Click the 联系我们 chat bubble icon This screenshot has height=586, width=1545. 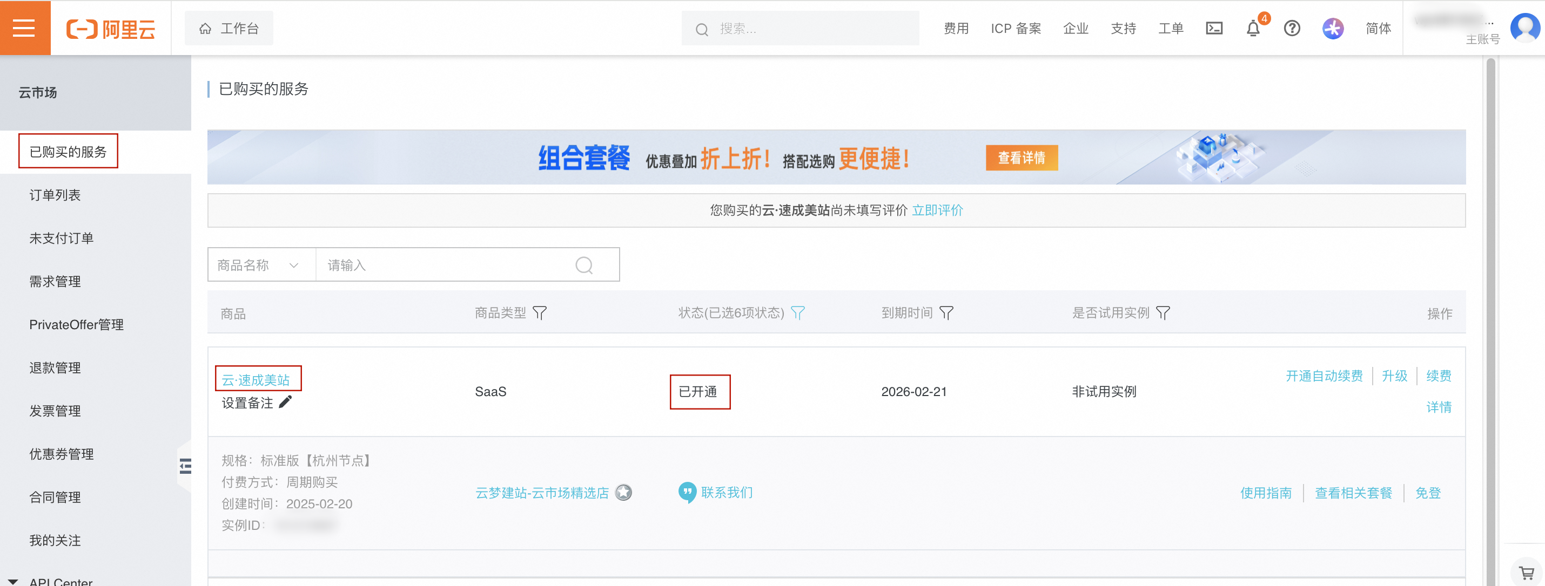pyautogui.click(x=687, y=493)
